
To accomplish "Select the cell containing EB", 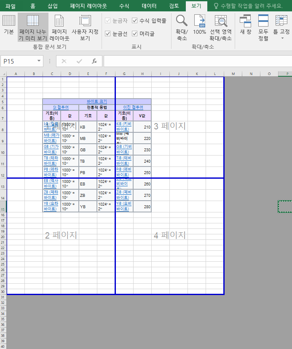I will coord(88,184).
